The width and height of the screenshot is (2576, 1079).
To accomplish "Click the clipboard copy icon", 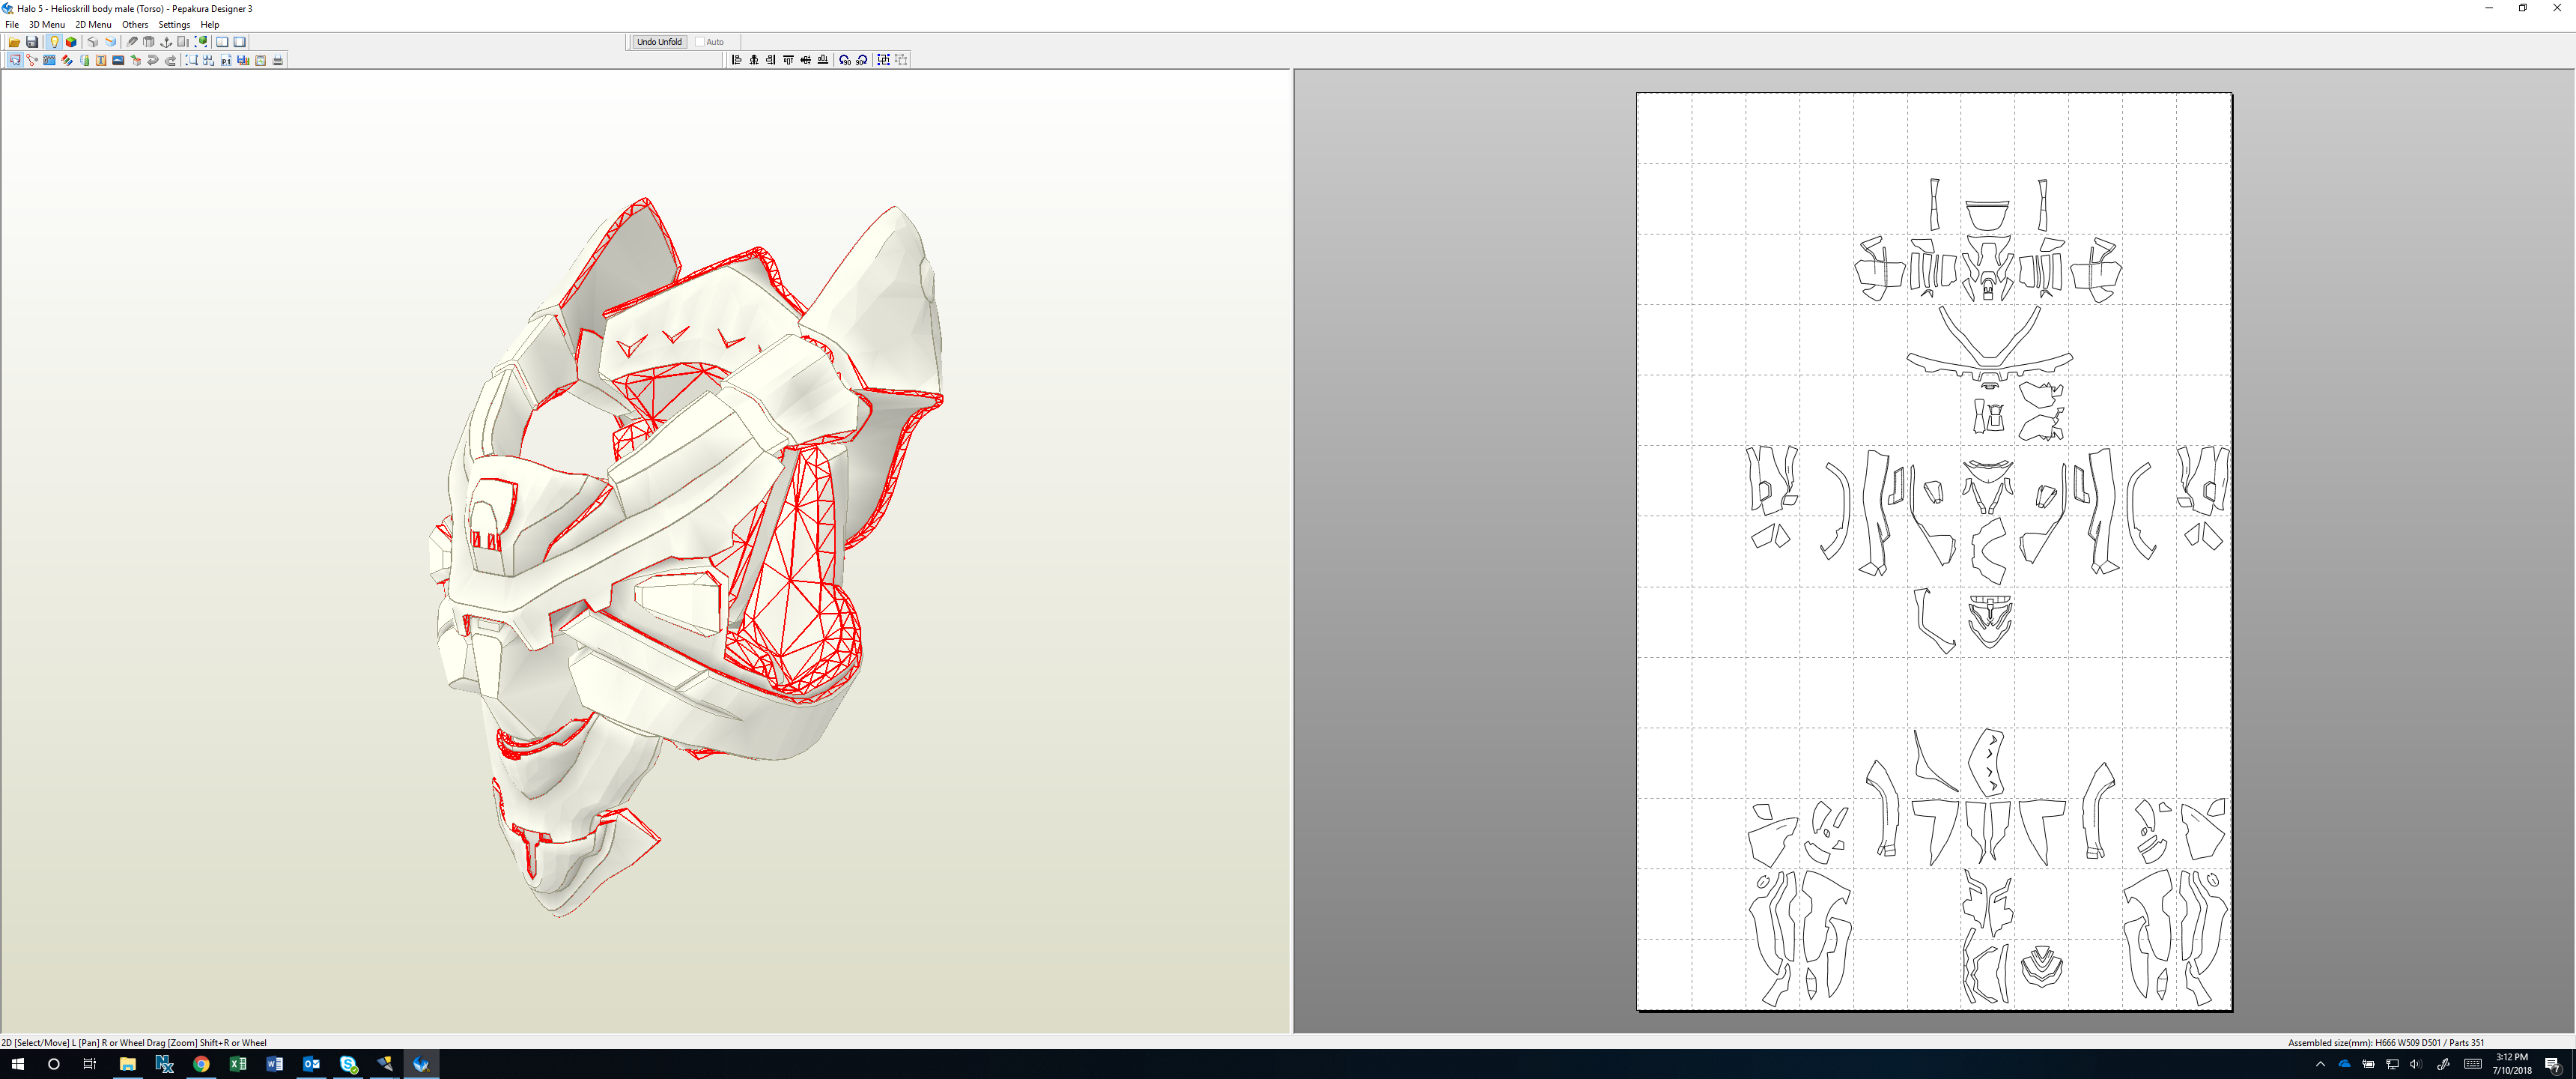I will pos(261,60).
